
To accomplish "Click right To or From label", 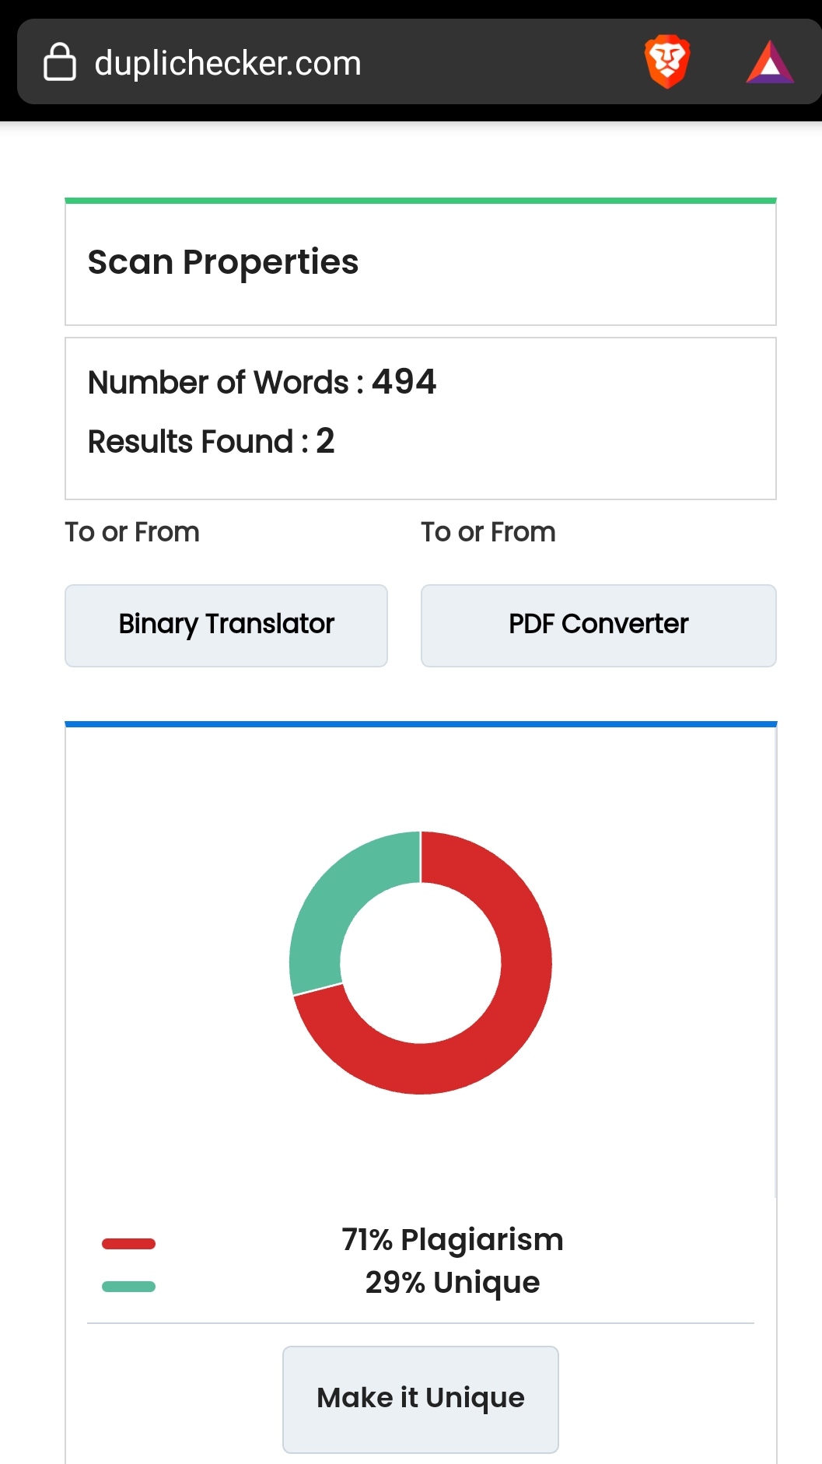I will [x=488, y=532].
